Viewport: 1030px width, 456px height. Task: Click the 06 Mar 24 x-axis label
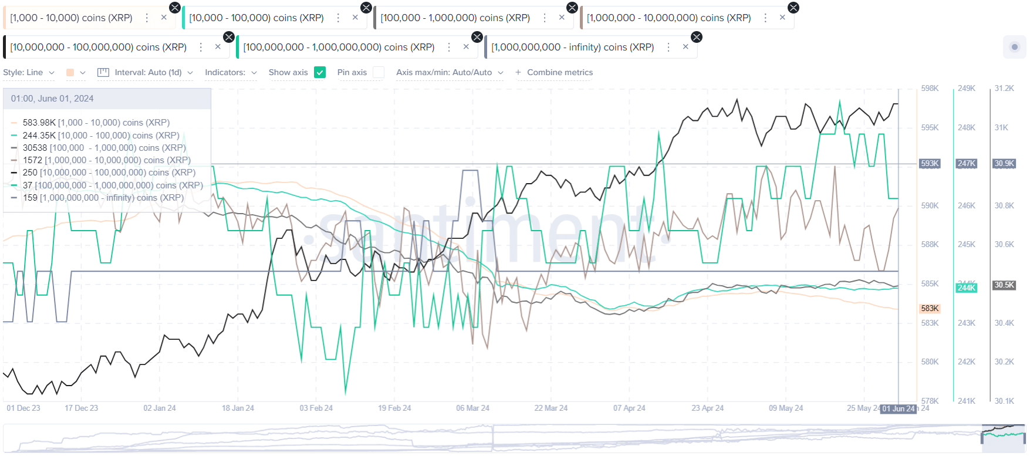point(472,408)
